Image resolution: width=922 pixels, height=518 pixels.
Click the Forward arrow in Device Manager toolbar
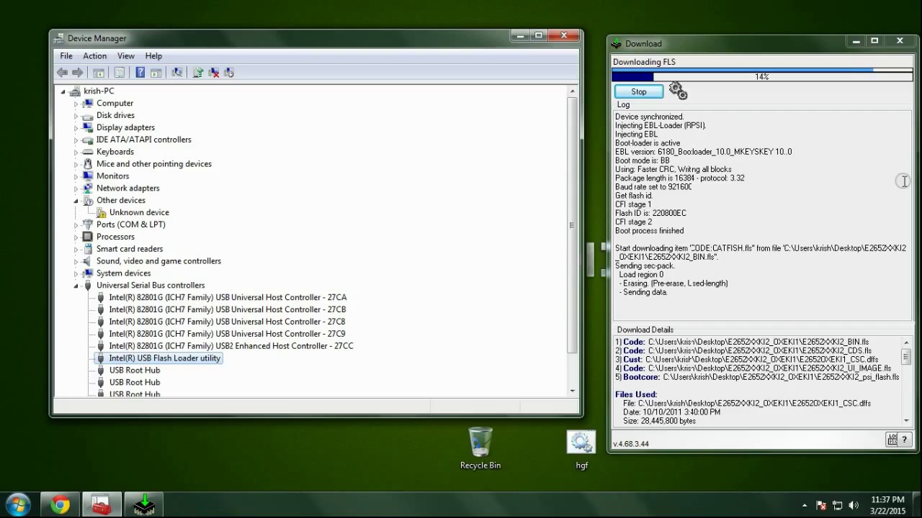(78, 73)
